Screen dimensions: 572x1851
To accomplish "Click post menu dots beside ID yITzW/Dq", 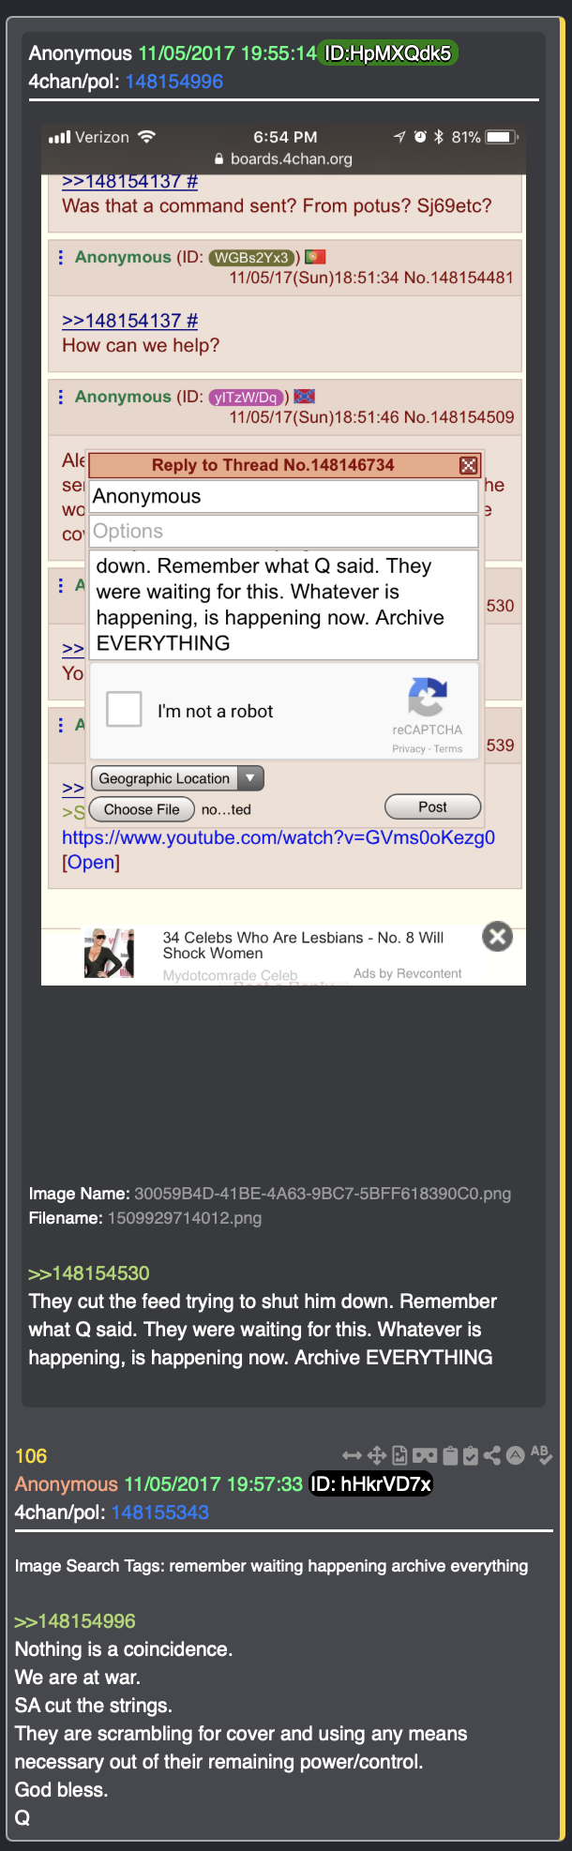I will pyautogui.click(x=61, y=397).
